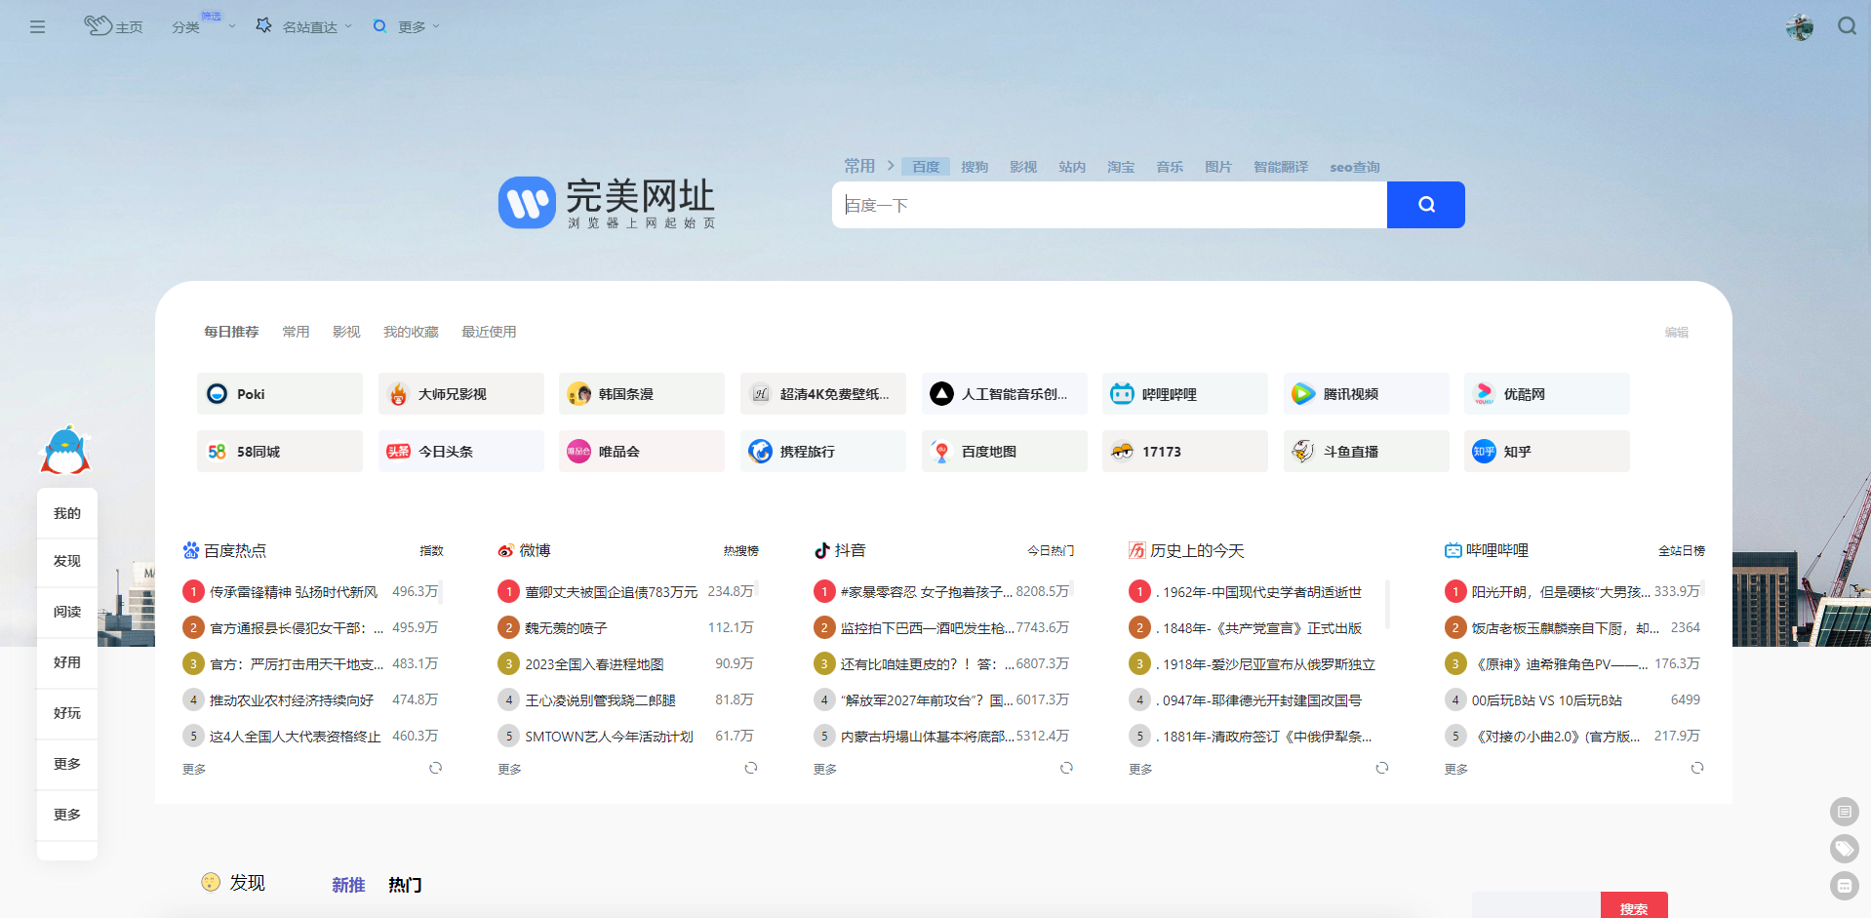Open 优酷网 shortcut
This screenshot has height=918, width=1871.
pos(1546,394)
